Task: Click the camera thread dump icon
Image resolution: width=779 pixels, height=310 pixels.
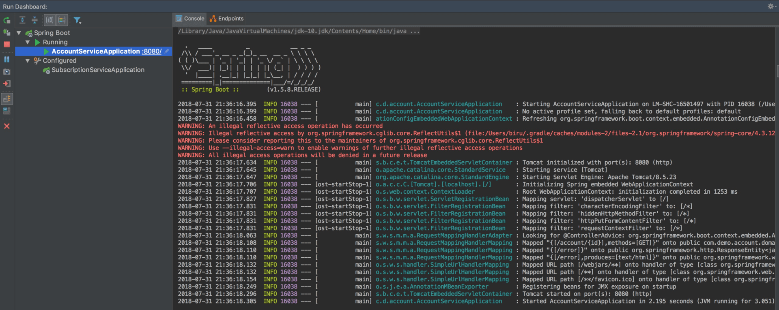Action: (x=7, y=72)
